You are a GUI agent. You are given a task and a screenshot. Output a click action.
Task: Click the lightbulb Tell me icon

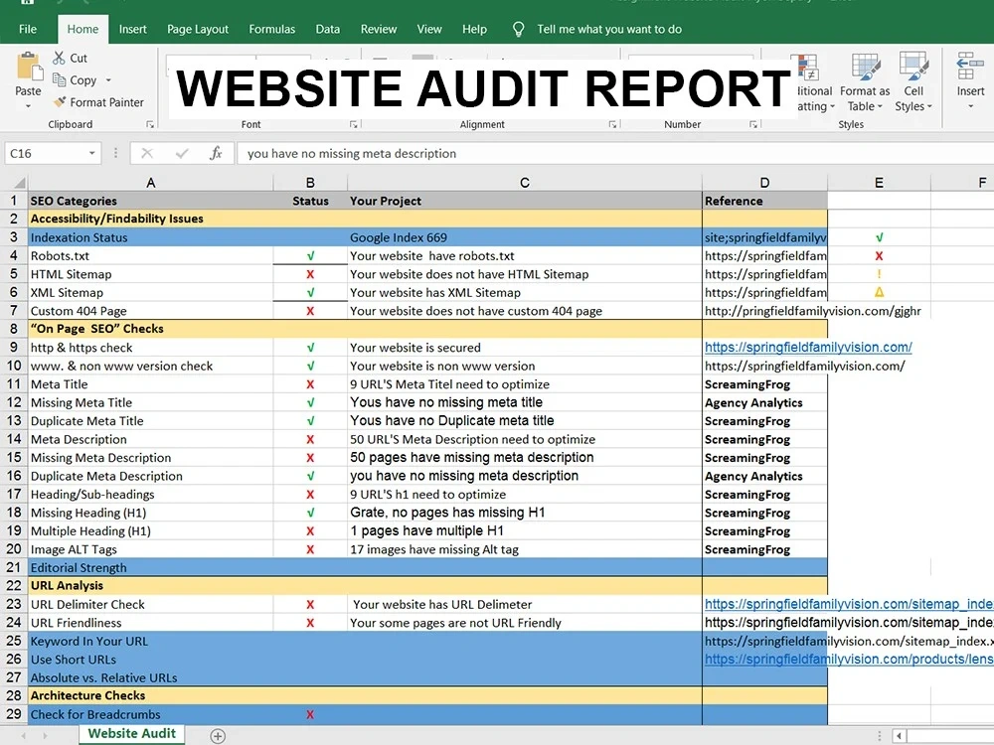click(518, 29)
